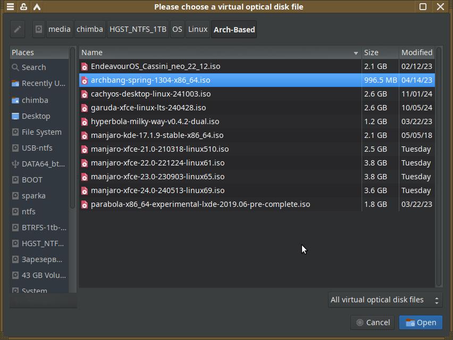Sort by the Modified column header
Image resolution: width=453 pixels, height=340 pixels.
pos(417,53)
